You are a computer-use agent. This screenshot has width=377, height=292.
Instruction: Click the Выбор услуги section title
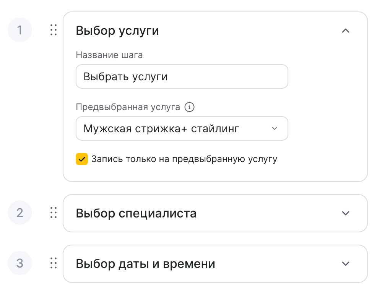117,31
